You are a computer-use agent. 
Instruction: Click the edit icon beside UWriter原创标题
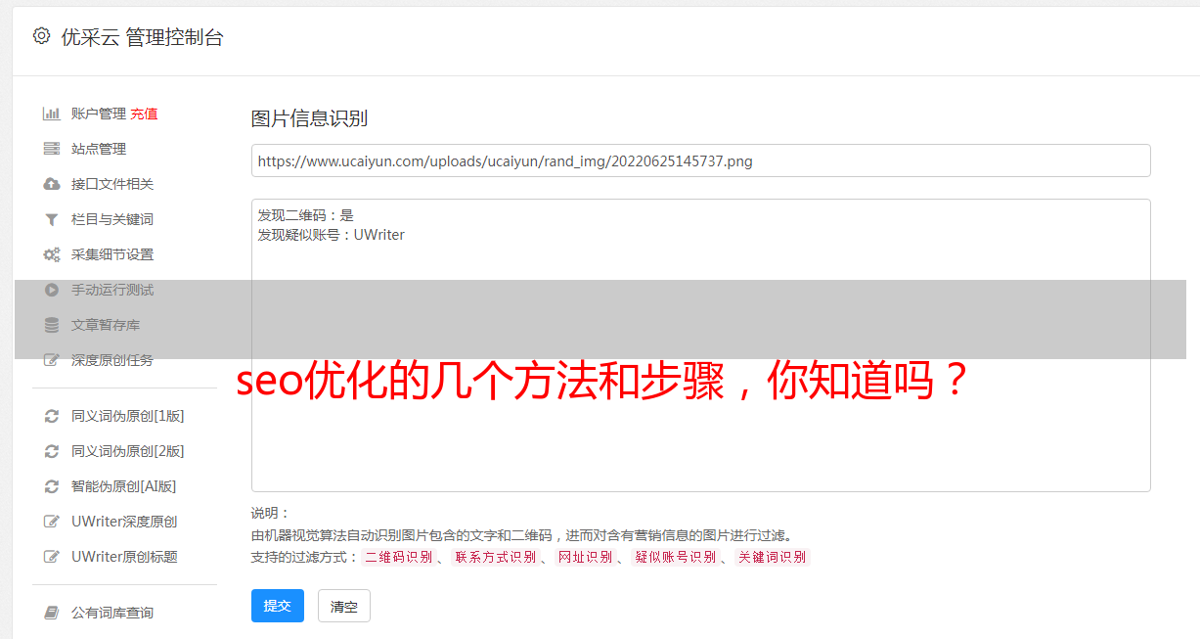[52, 557]
